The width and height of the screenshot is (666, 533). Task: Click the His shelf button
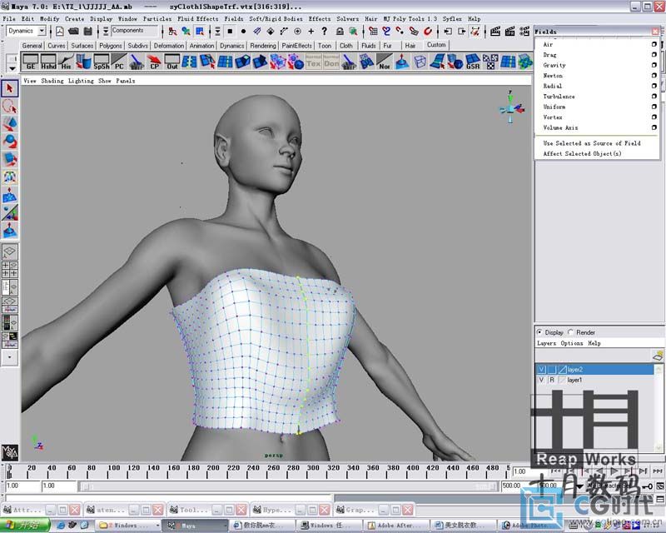[x=66, y=62]
